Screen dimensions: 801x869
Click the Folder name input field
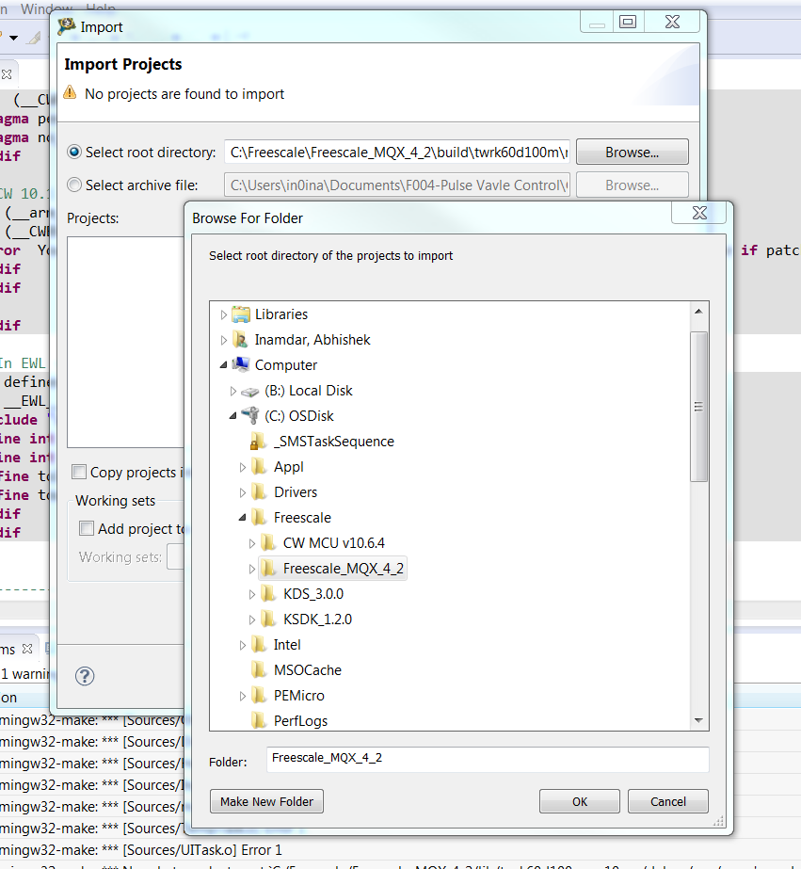(x=488, y=759)
